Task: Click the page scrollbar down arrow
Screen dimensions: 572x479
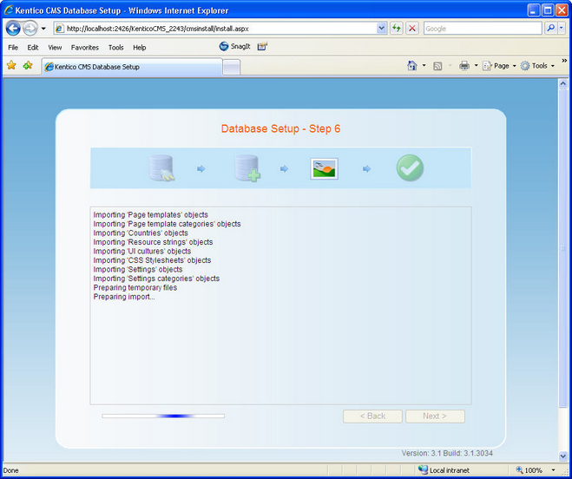Action: pos(562,456)
